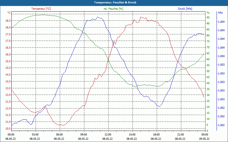Screen dimensions: 228x142
Task: Click the '12,0' temperature axis tick
Action: click(x=8, y=108)
